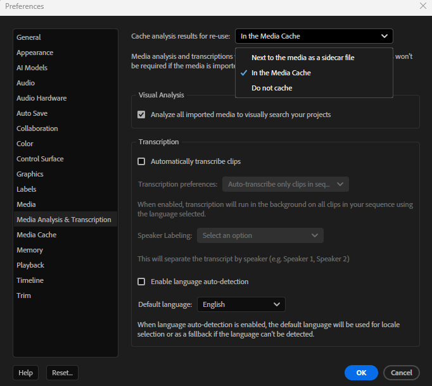This screenshot has height=386, width=432.
Task: Open Color preferences
Action: tap(65, 144)
